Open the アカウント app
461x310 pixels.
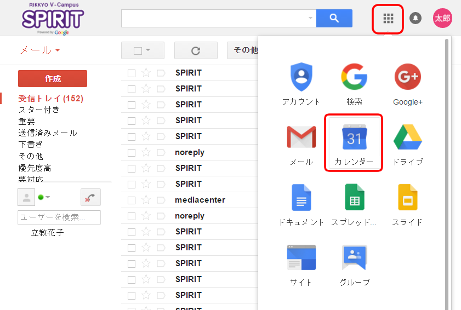301,84
